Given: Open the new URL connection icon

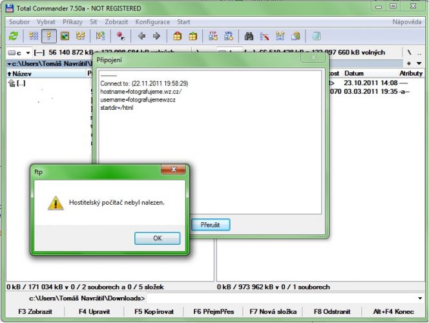Looking at the screenshot, I should (x=229, y=36).
